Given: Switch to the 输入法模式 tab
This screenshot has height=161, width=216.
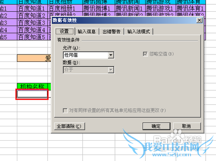Looking at the screenshot, I should click(x=139, y=32).
